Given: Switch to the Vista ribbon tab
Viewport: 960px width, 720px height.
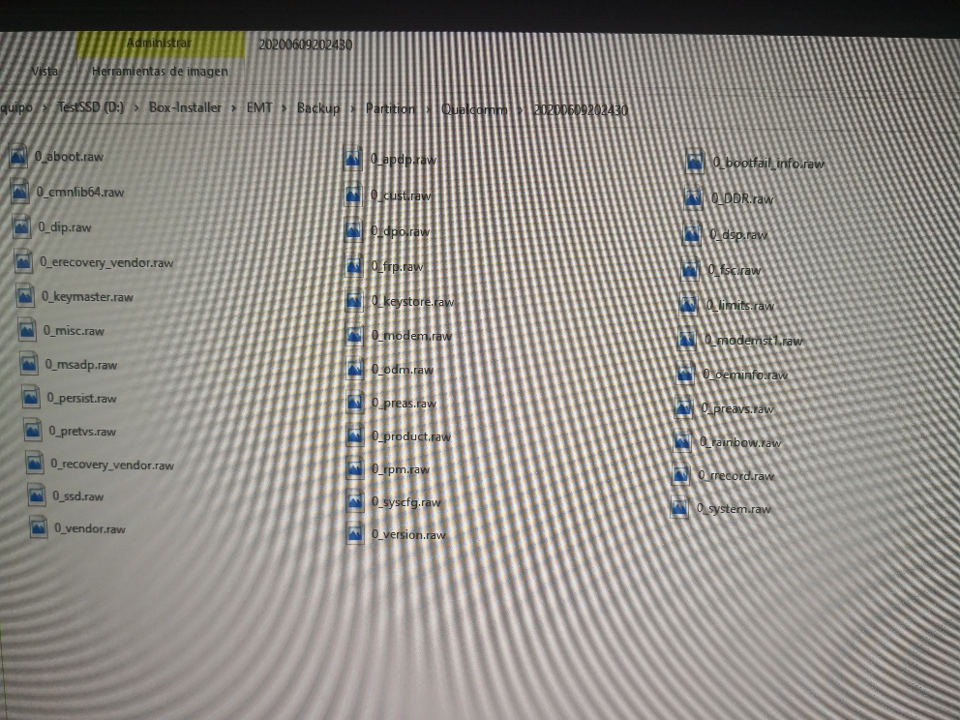Looking at the screenshot, I should tap(45, 71).
